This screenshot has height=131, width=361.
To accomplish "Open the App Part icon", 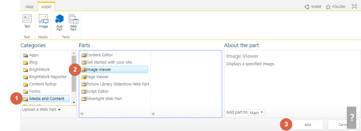I will point(59,18).
